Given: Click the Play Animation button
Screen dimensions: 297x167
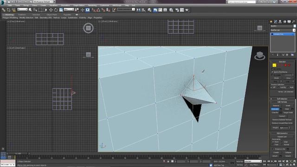Looking at the screenshot, I should coord(272,161).
